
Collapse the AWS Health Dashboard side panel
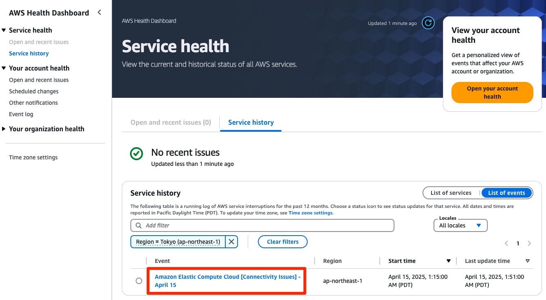tap(99, 13)
